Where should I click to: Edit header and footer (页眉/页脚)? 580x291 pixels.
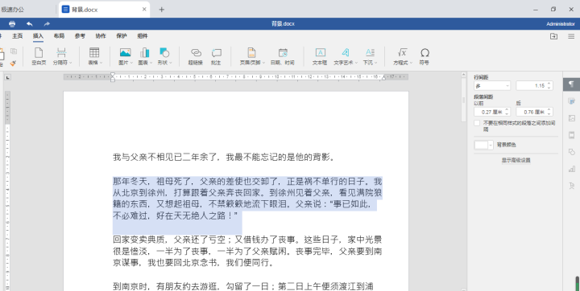[x=252, y=56]
